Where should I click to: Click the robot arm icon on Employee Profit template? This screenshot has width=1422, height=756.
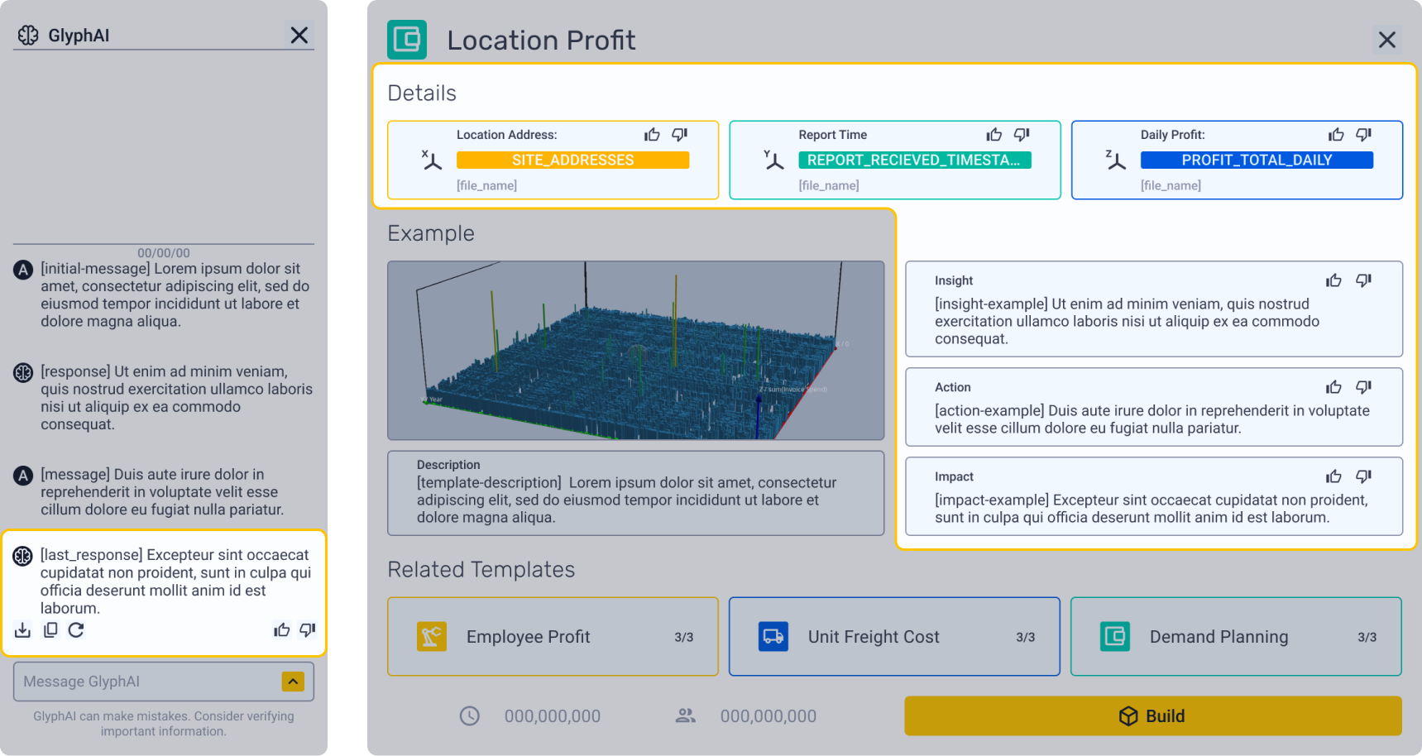pyautogui.click(x=433, y=636)
